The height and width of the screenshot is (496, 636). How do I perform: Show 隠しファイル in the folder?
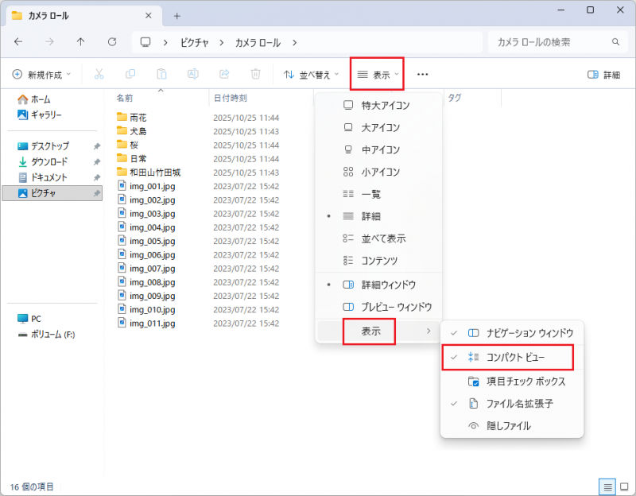click(508, 425)
